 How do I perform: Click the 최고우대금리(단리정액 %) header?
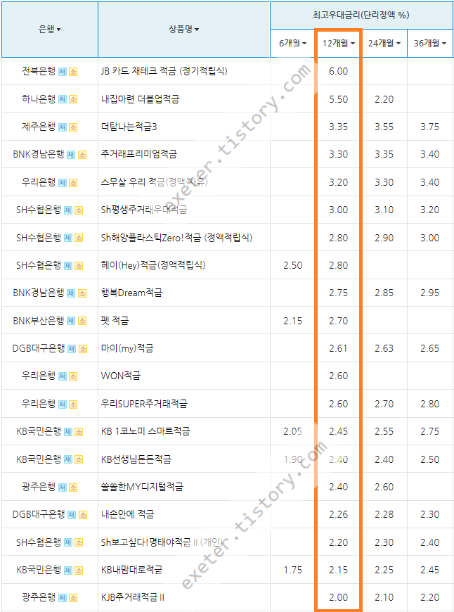pyautogui.click(x=361, y=15)
